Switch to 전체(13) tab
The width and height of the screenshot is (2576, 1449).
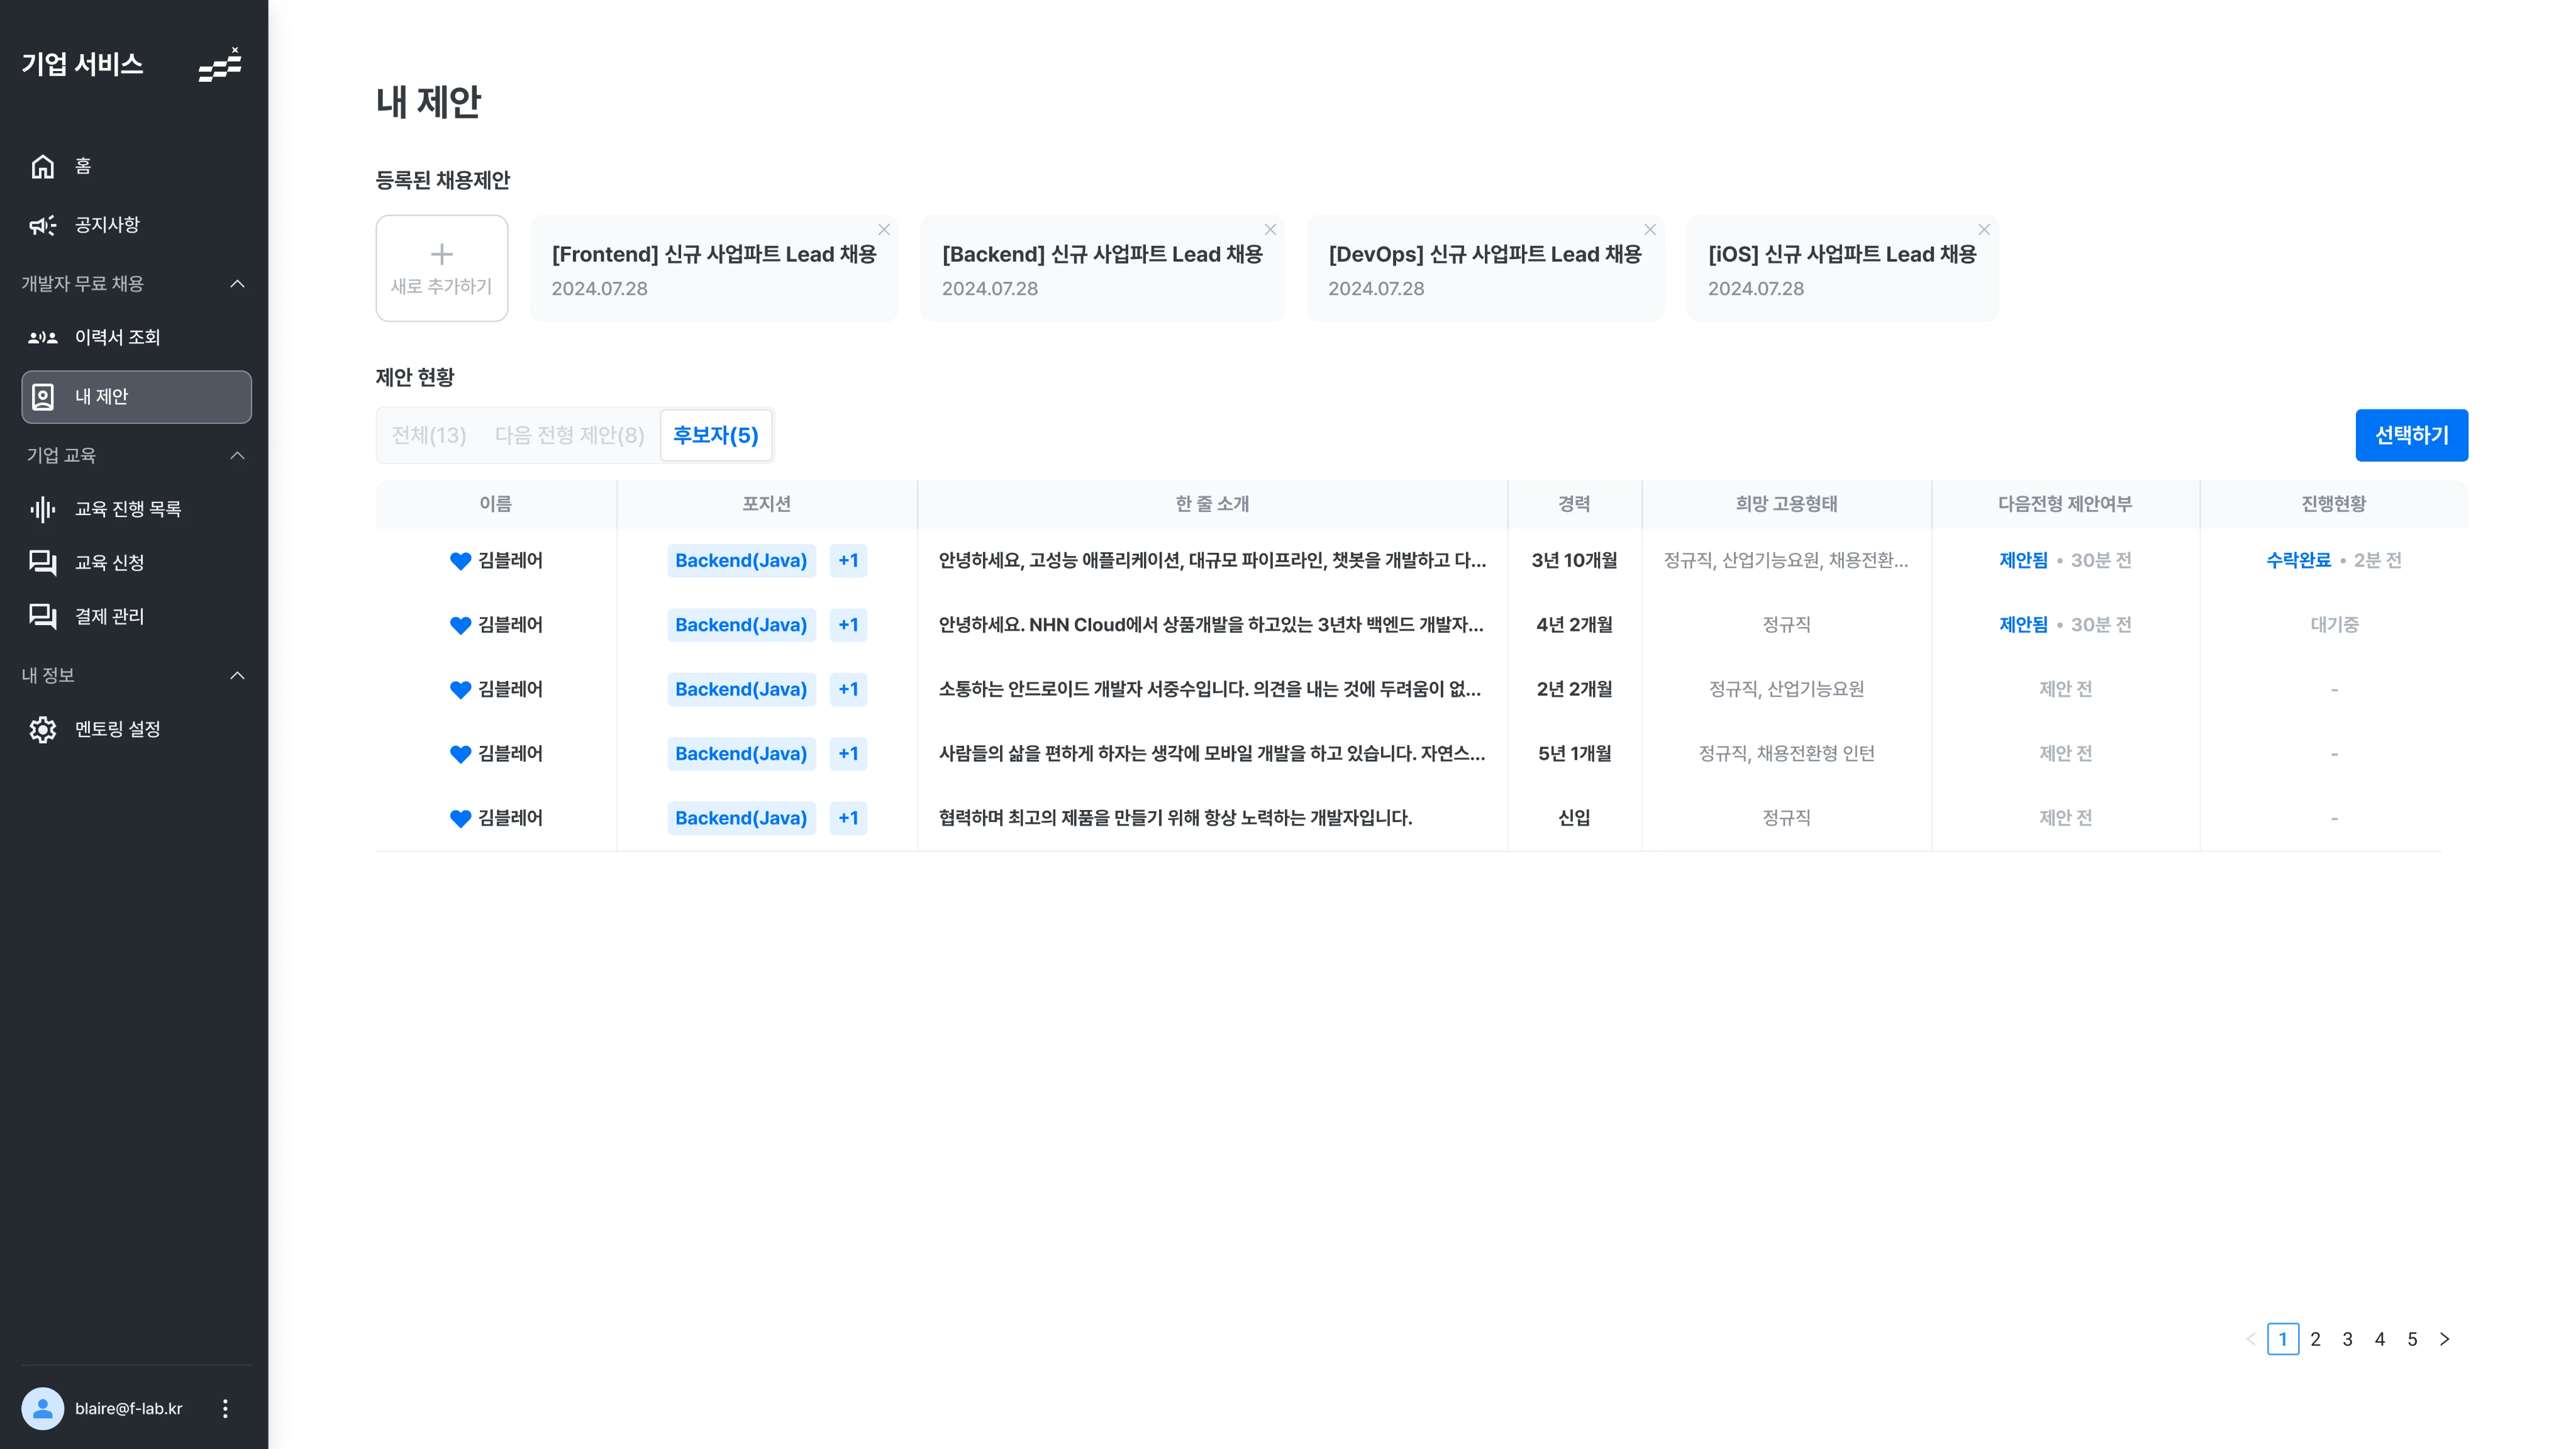(429, 435)
